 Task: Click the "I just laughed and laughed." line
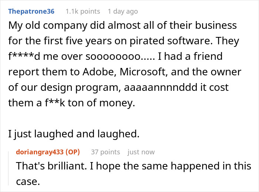coord(74,134)
